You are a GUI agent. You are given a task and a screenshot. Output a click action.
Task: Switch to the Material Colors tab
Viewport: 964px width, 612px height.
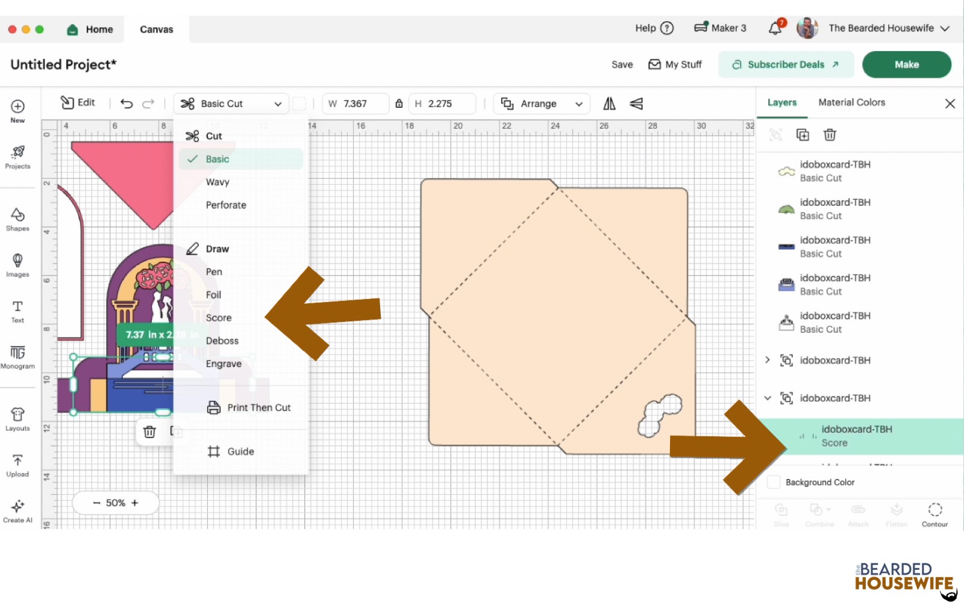(851, 102)
